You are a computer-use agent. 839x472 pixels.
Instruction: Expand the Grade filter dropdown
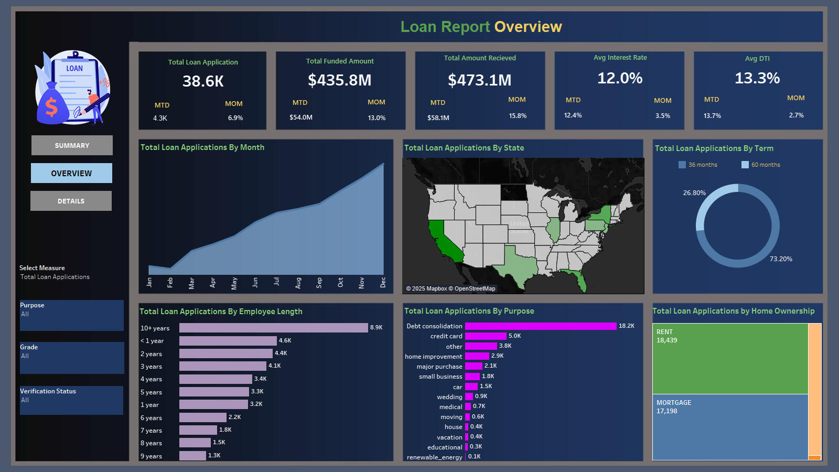click(x=71, y=356)
